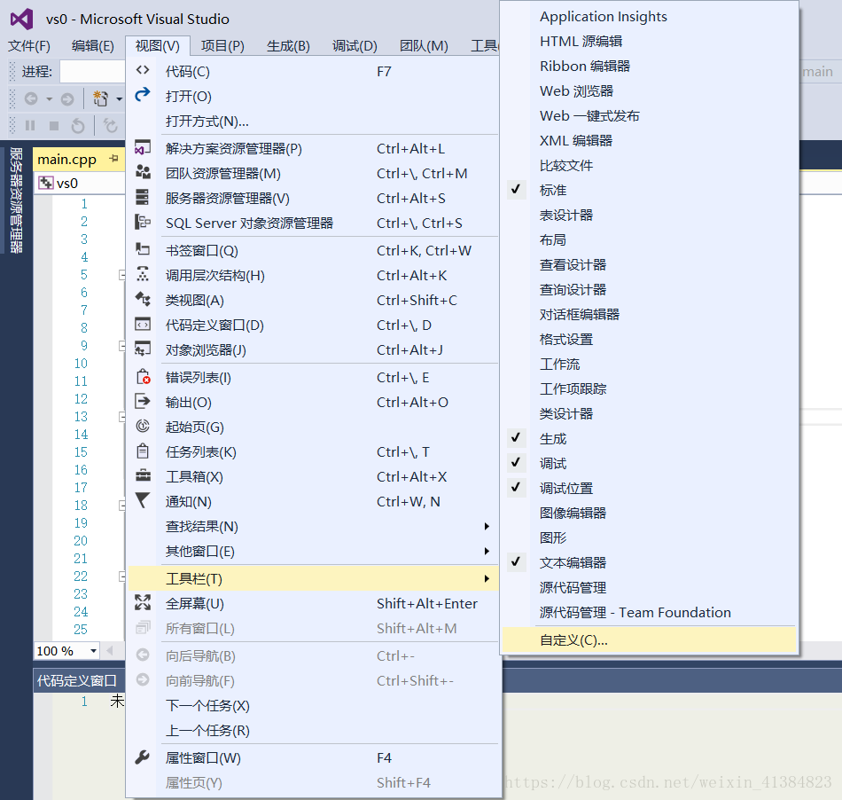The image size is (842, 800).
Task: Click 自定义(C)... to customize toolbars
Action: click(649, 640)
